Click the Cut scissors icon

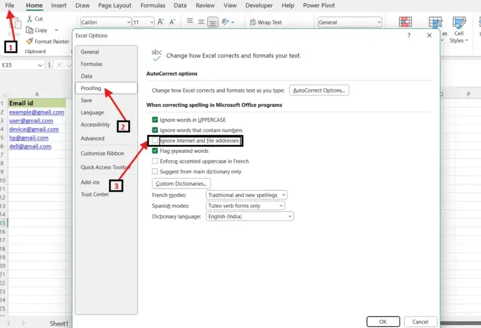[x=30, y=18]
